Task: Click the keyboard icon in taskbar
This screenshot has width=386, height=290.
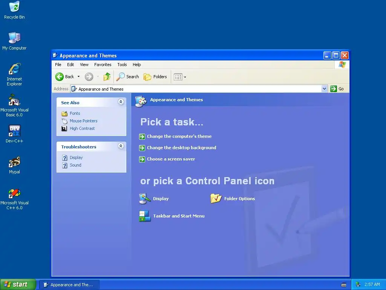Action: (x=344, y=285)
